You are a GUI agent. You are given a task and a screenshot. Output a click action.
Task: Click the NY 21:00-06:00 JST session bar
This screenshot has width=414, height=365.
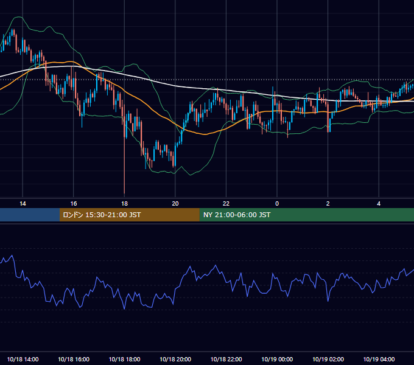pyautogui.click(x=306, y=215)
